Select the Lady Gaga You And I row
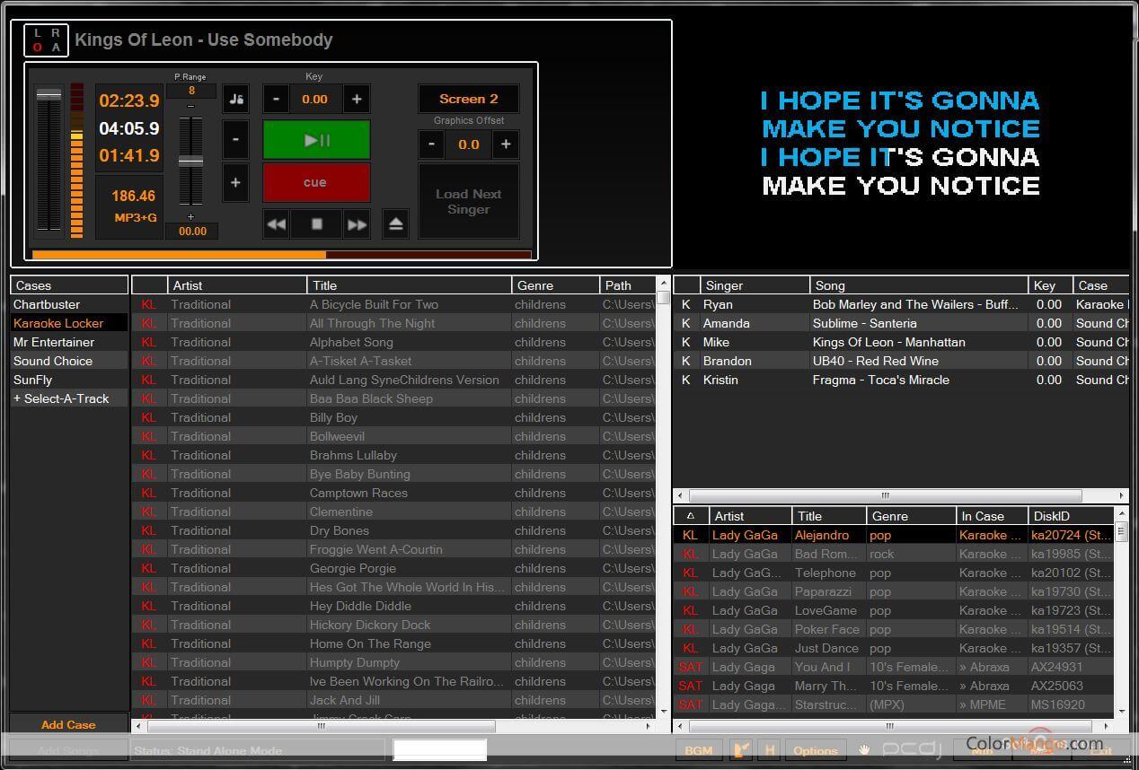Image resolution: width=1139 pixels, height=770 pixels. tap(894, 667)
